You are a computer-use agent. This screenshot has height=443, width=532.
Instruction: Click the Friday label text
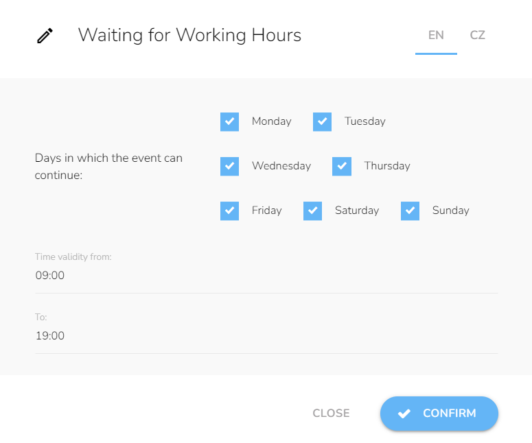266,211
